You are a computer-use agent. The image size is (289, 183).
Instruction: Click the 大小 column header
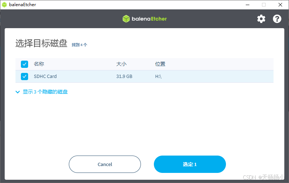coord(121,64)
